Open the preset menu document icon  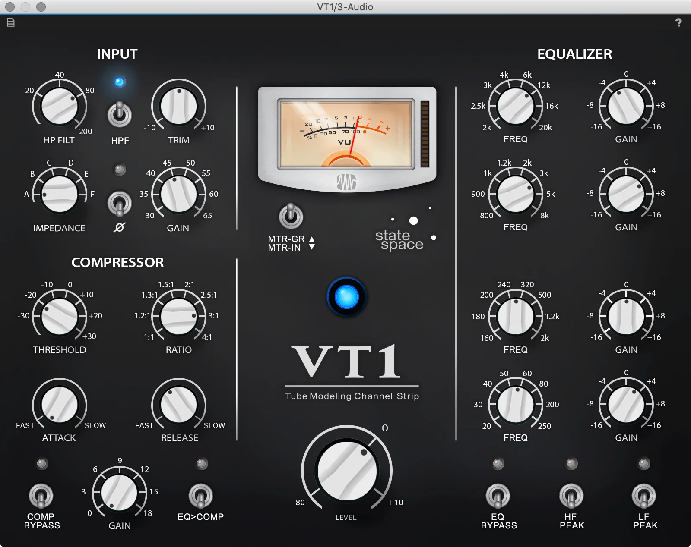(11, 22)
